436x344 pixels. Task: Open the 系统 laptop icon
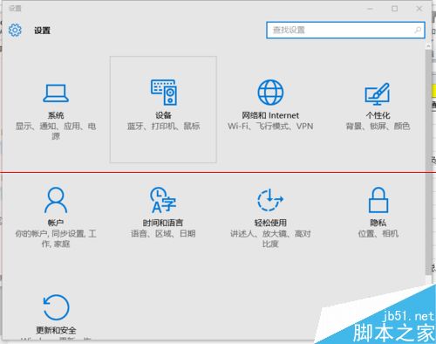(x=56, y=93)
